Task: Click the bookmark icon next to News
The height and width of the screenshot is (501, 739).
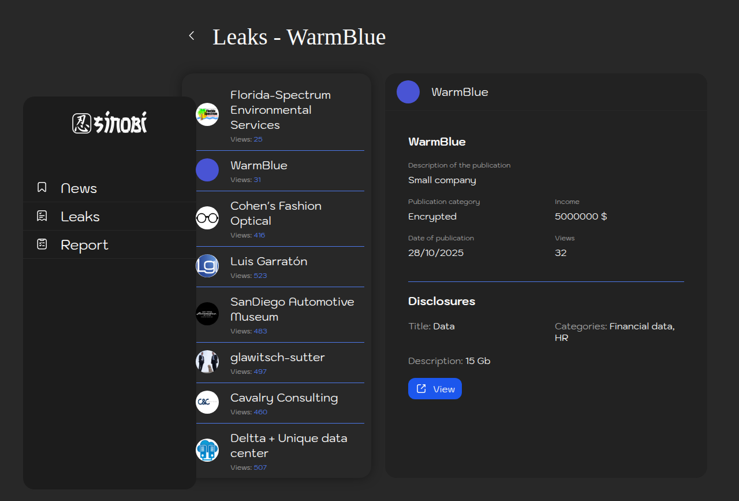Action: coord(42,187)
